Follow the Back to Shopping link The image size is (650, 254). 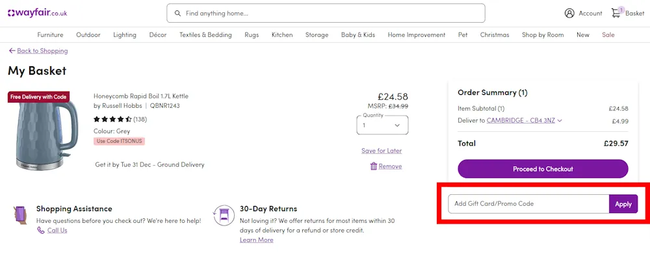click(42, 51)
